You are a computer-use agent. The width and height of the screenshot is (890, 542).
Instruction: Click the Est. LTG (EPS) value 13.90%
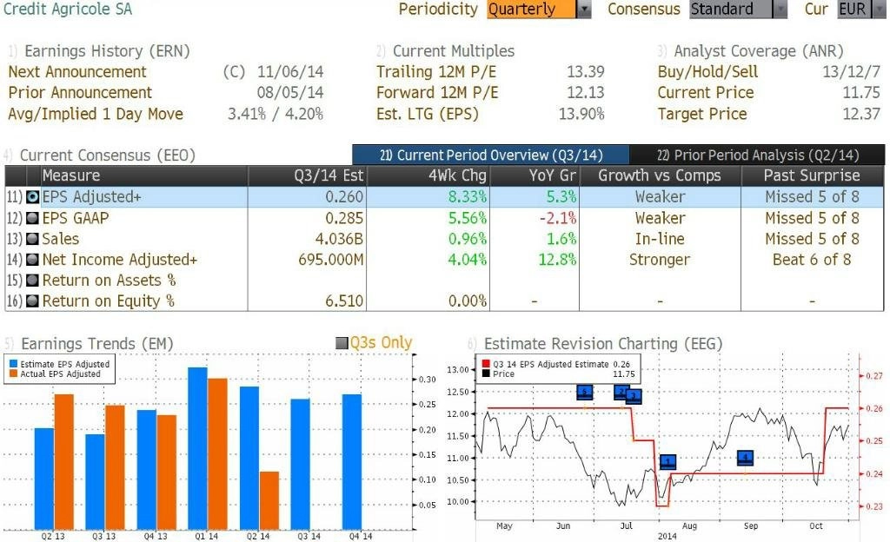[581, 114]
